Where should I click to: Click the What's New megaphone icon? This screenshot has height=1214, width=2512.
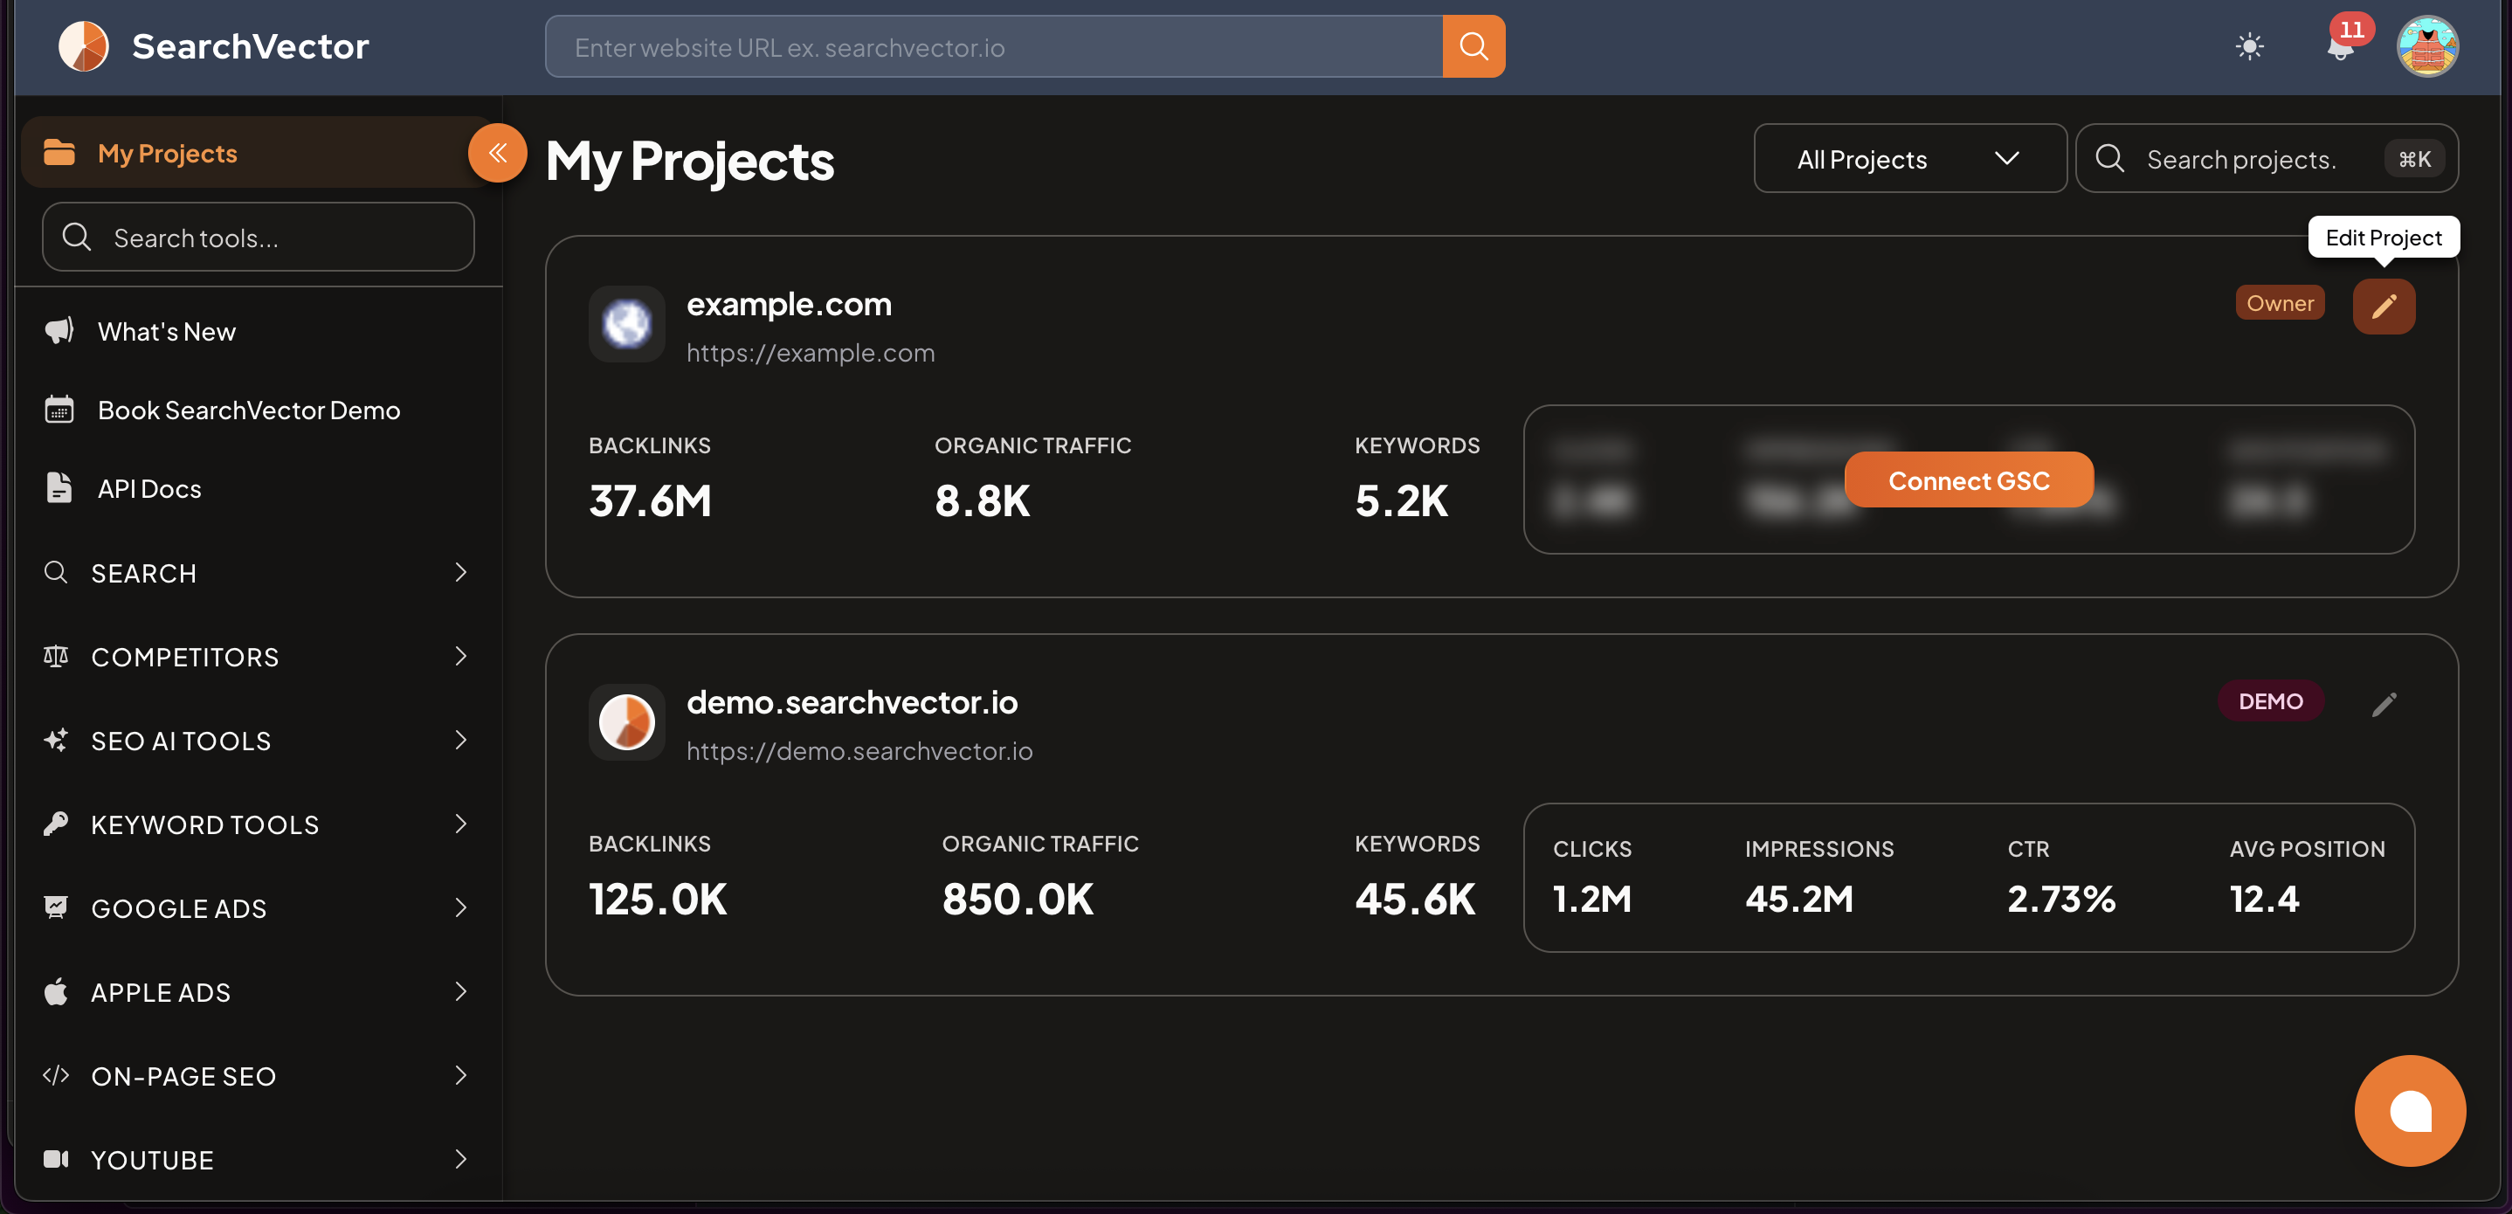coord(59,330)
